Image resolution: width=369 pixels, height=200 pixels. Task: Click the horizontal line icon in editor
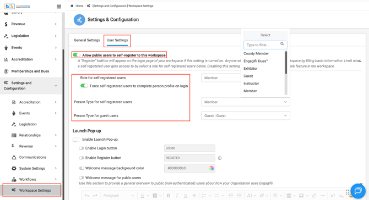pyautogui.click(x=323, y=196)
